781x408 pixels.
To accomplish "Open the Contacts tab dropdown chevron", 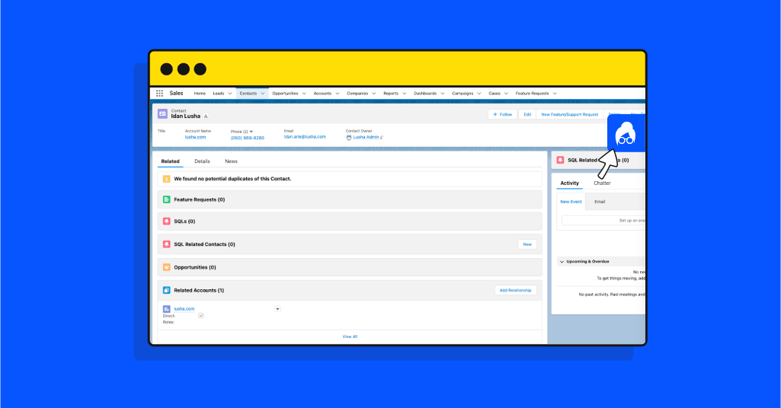I will 262,94.
